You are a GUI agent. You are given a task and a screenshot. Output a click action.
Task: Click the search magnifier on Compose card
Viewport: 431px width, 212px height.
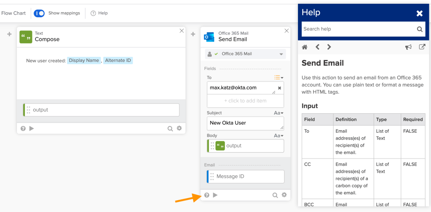pyautogui.click(x=170, y=129)
